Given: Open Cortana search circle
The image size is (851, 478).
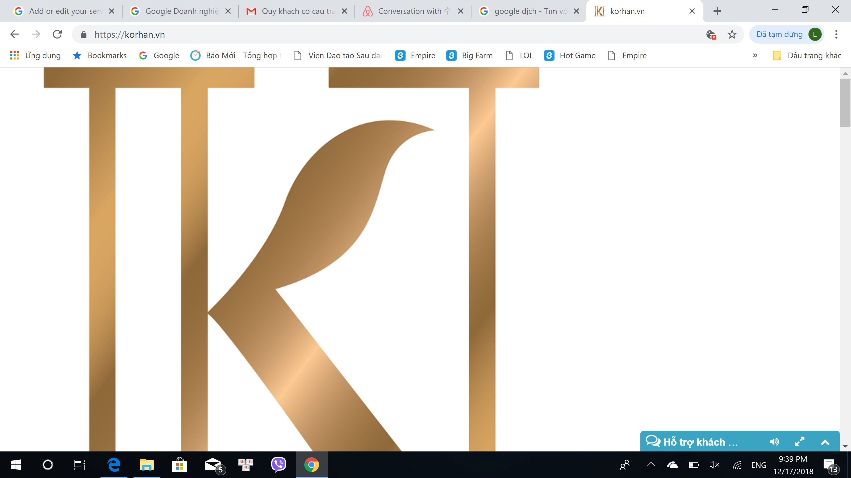Looking at the screenshot, I should pyautogui.click(x=48, y=465).
